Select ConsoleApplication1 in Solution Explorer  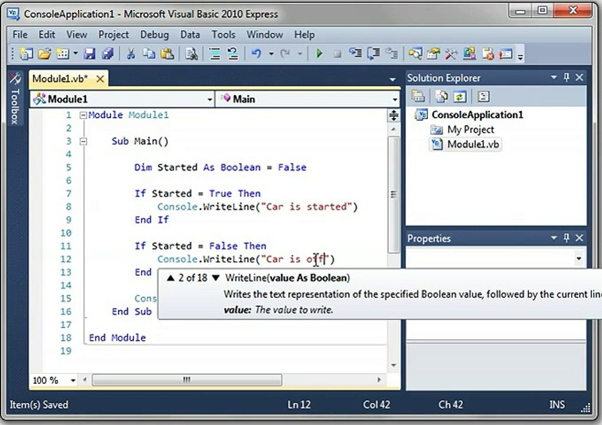tap(477, 115)
